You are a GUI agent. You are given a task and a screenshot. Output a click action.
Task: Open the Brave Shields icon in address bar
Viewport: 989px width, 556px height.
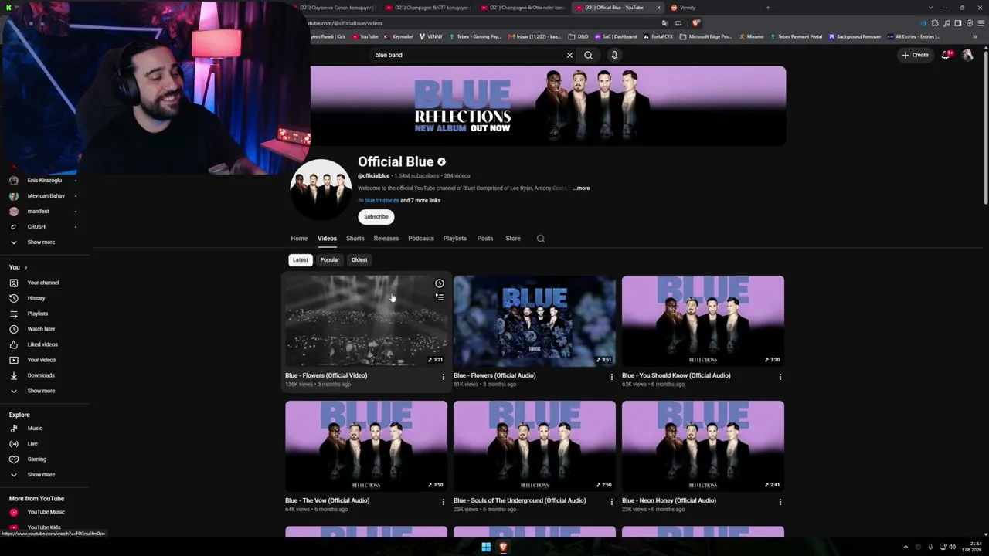click(695, 23)
